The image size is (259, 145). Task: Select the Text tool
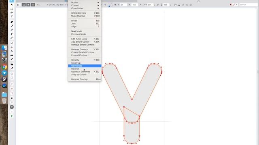[x=12, y=17]
